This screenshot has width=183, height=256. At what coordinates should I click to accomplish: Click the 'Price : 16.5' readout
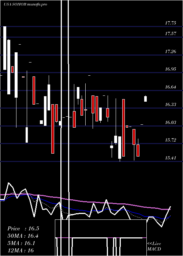point(23,229)
